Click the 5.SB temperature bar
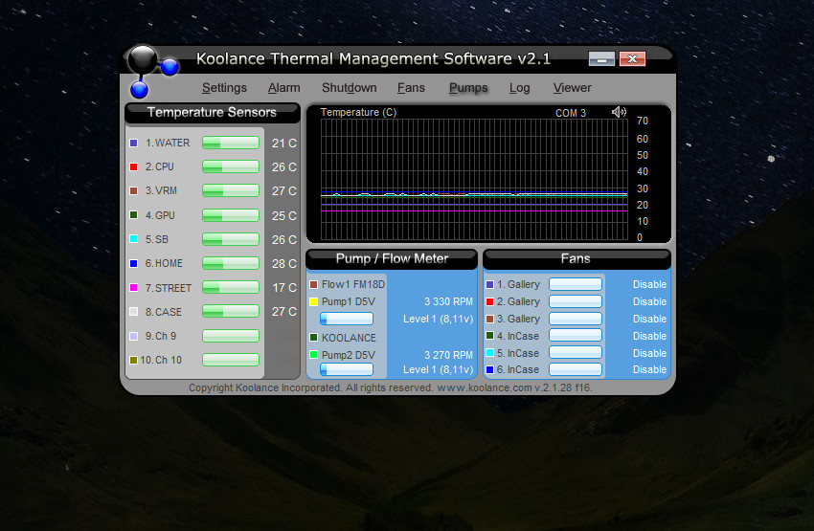The height and width of the screenshot is (531, 814). [231, 239]
